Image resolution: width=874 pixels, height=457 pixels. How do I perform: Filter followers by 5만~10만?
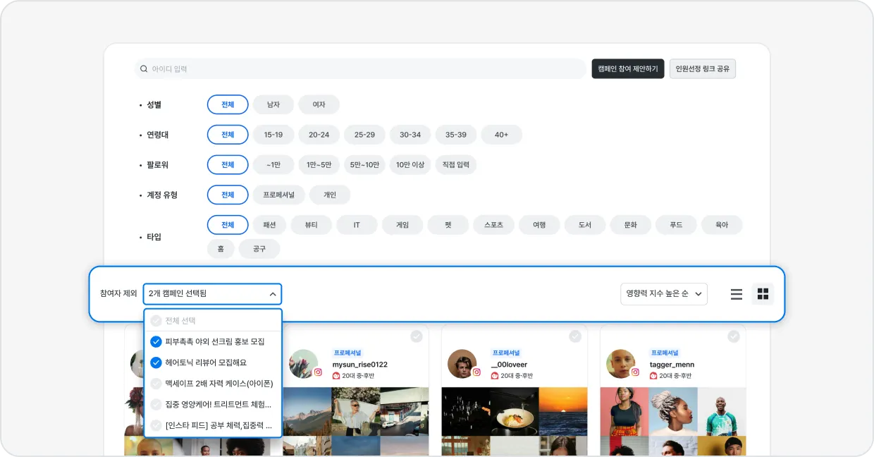364,164
